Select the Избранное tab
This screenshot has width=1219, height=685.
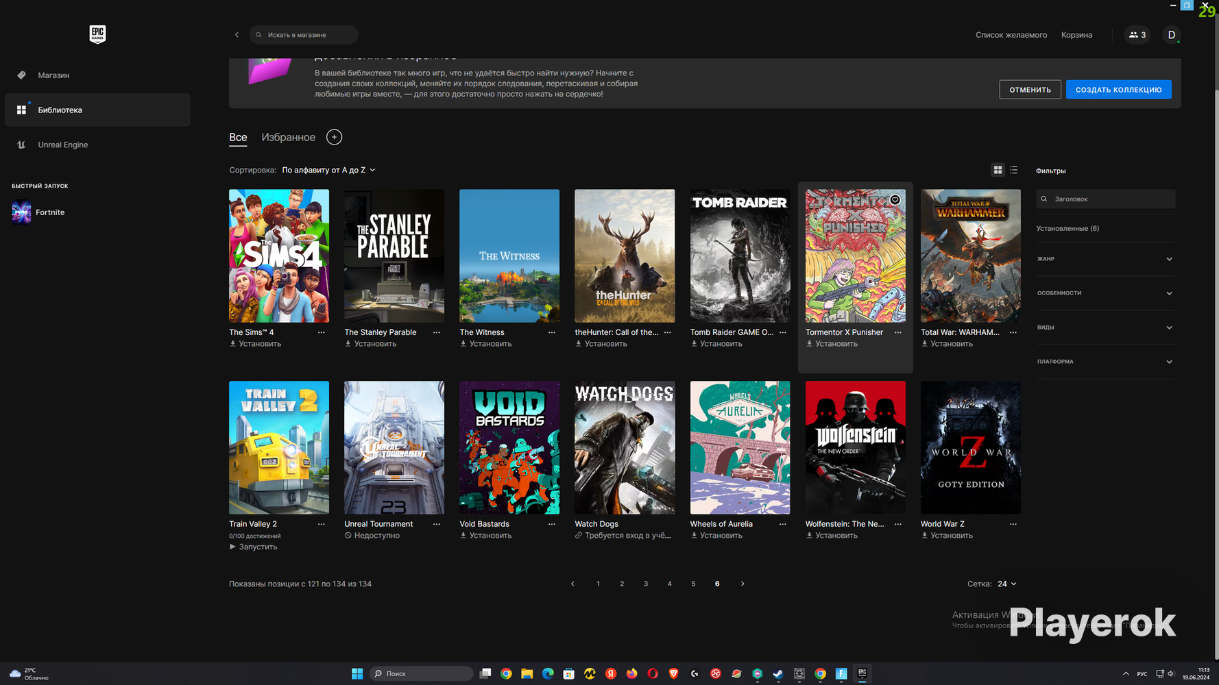[x=288, y=137]
